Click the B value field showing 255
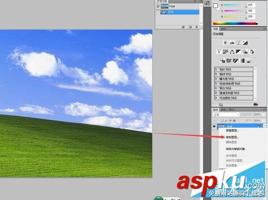The image size is (268, 200). (x=251, y=17)
